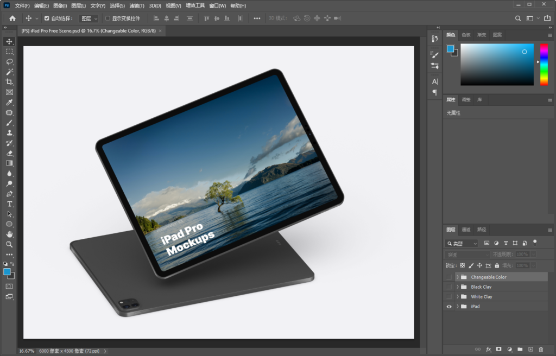Image resolution: width=556 pixels, height=356 pixels.
Task: Select the Move tool in the left toolbar
Action: click(x=9, y=41)
